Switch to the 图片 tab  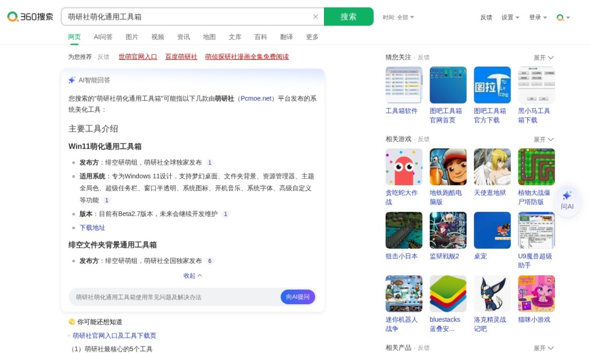coord(132,36)
